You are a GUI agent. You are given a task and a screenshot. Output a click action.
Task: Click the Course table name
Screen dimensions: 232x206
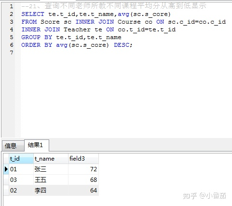coord(129,22)
